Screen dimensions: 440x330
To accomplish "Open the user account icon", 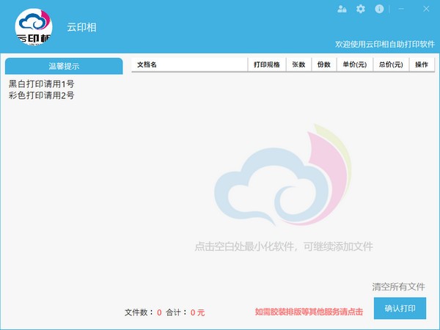I will pos(342,9).
